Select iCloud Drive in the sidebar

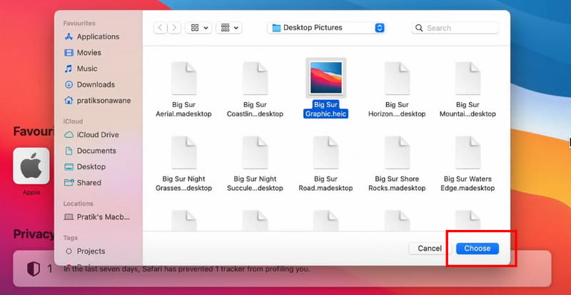pos(98,135)
